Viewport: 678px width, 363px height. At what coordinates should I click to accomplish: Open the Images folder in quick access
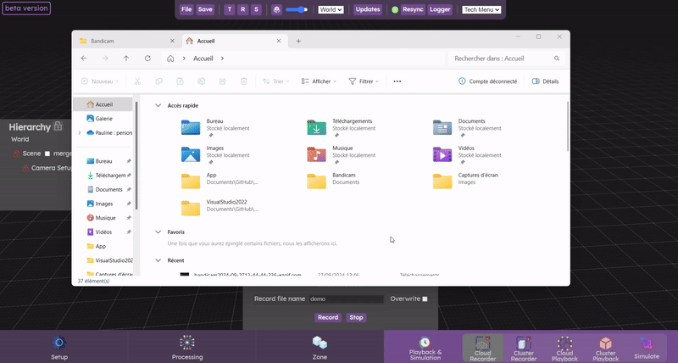[191, 154]
